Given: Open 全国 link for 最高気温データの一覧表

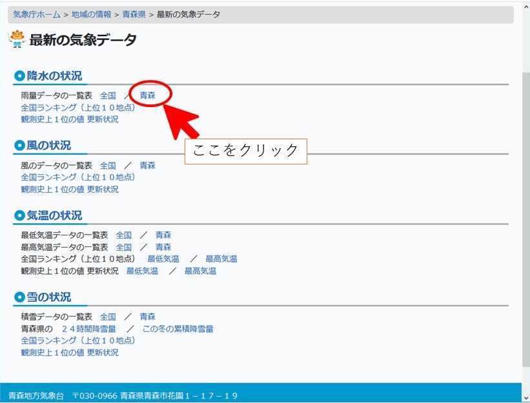Looking at the screenshot, I should coord(124,247).
